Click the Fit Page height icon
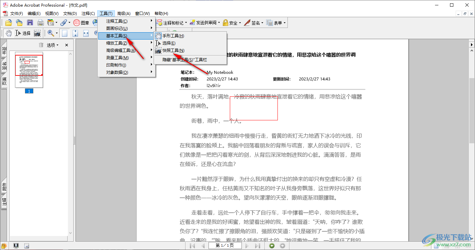Screen dimensions: 475x250 click(75, 33)
